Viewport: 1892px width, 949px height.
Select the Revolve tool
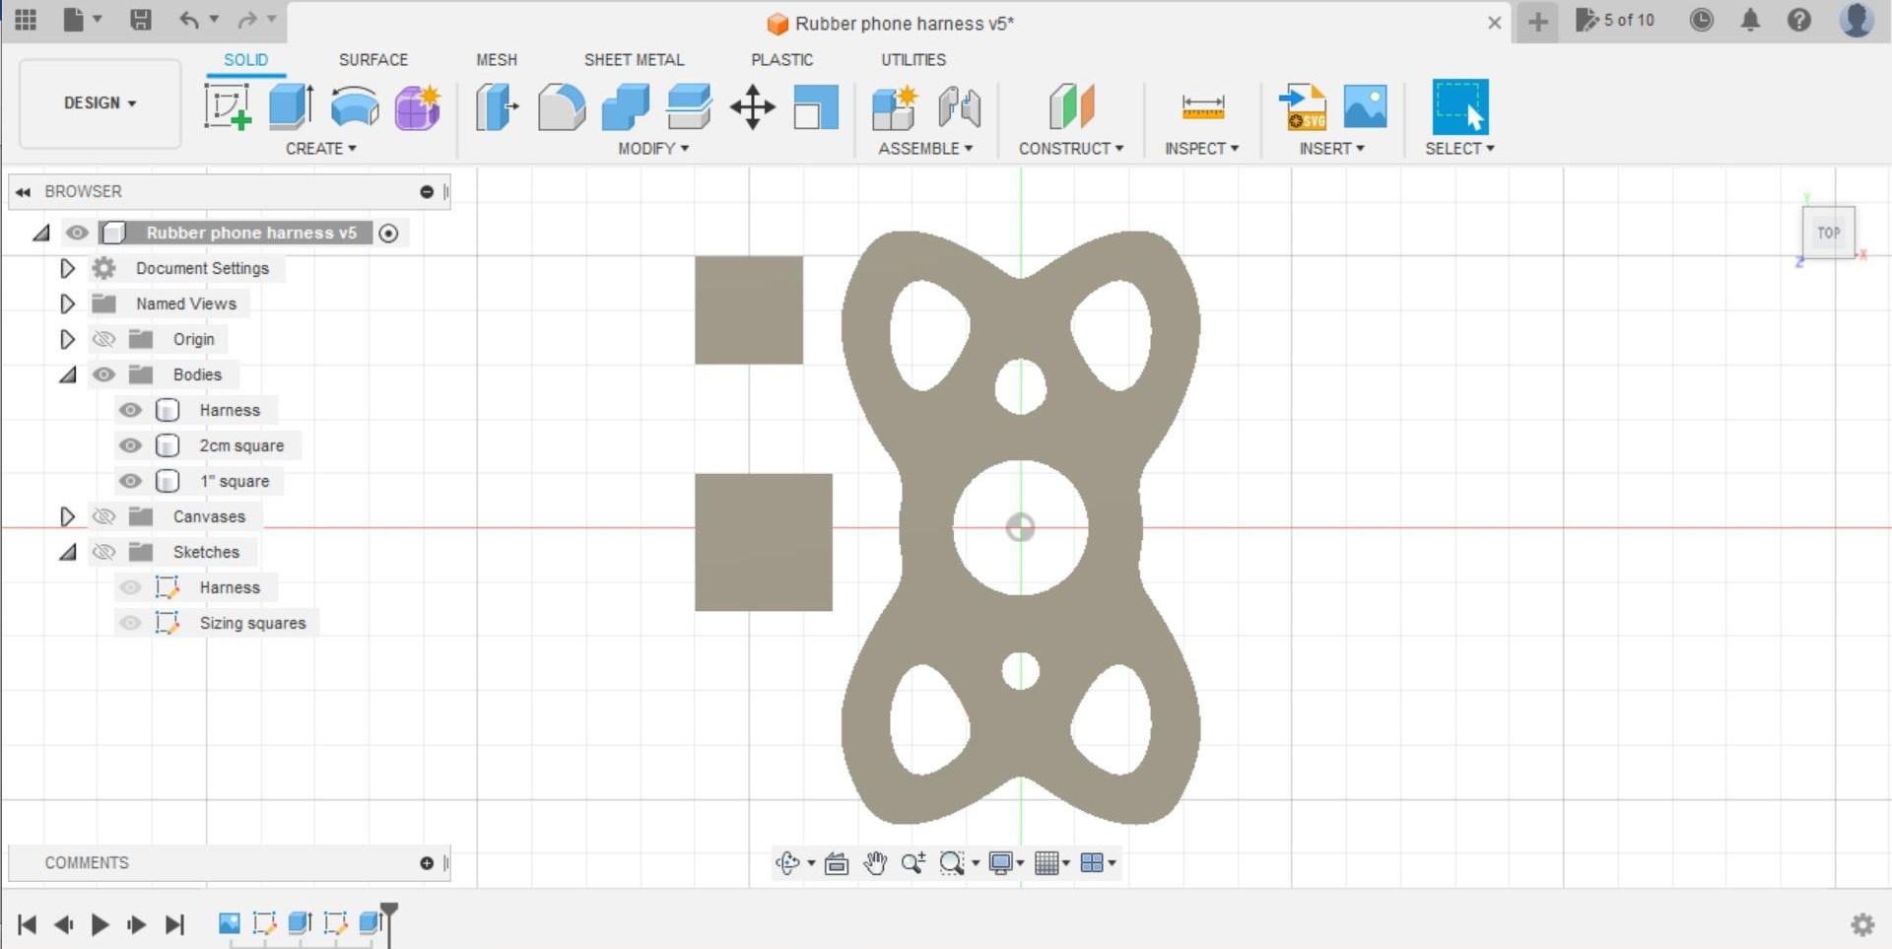pyautogui.click(x=355, y=106)
